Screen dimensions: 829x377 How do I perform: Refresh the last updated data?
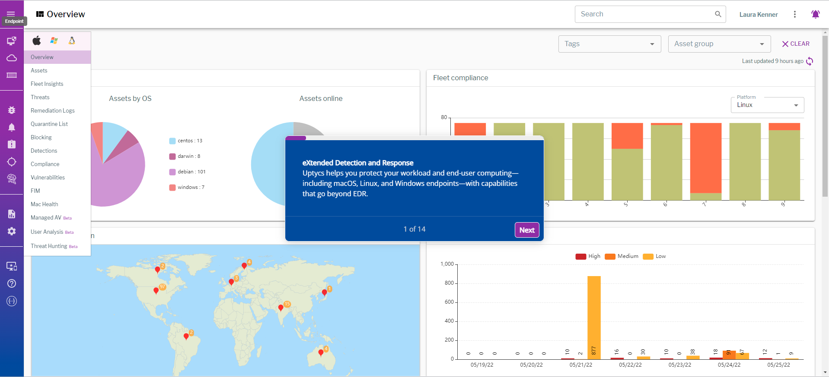[810, 61]
